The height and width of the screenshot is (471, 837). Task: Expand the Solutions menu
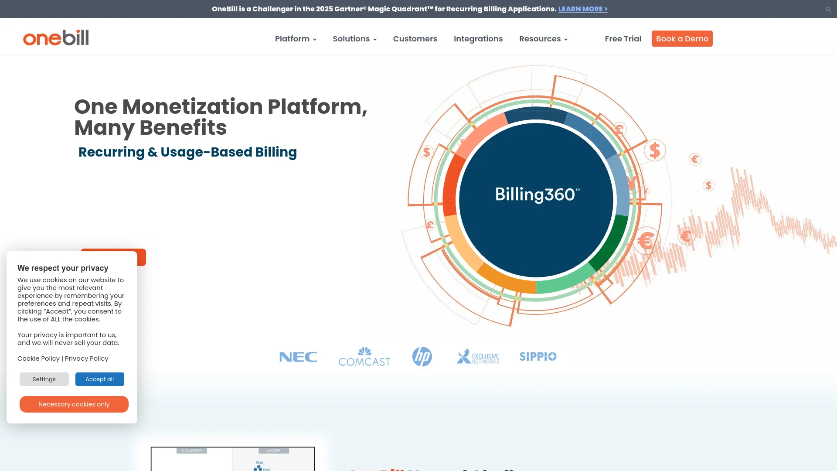[354, 39]
